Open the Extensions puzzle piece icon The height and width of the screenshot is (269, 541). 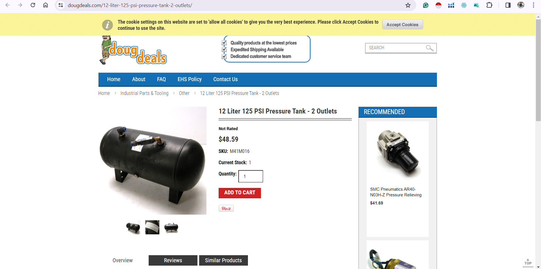(x=489, y=5)
